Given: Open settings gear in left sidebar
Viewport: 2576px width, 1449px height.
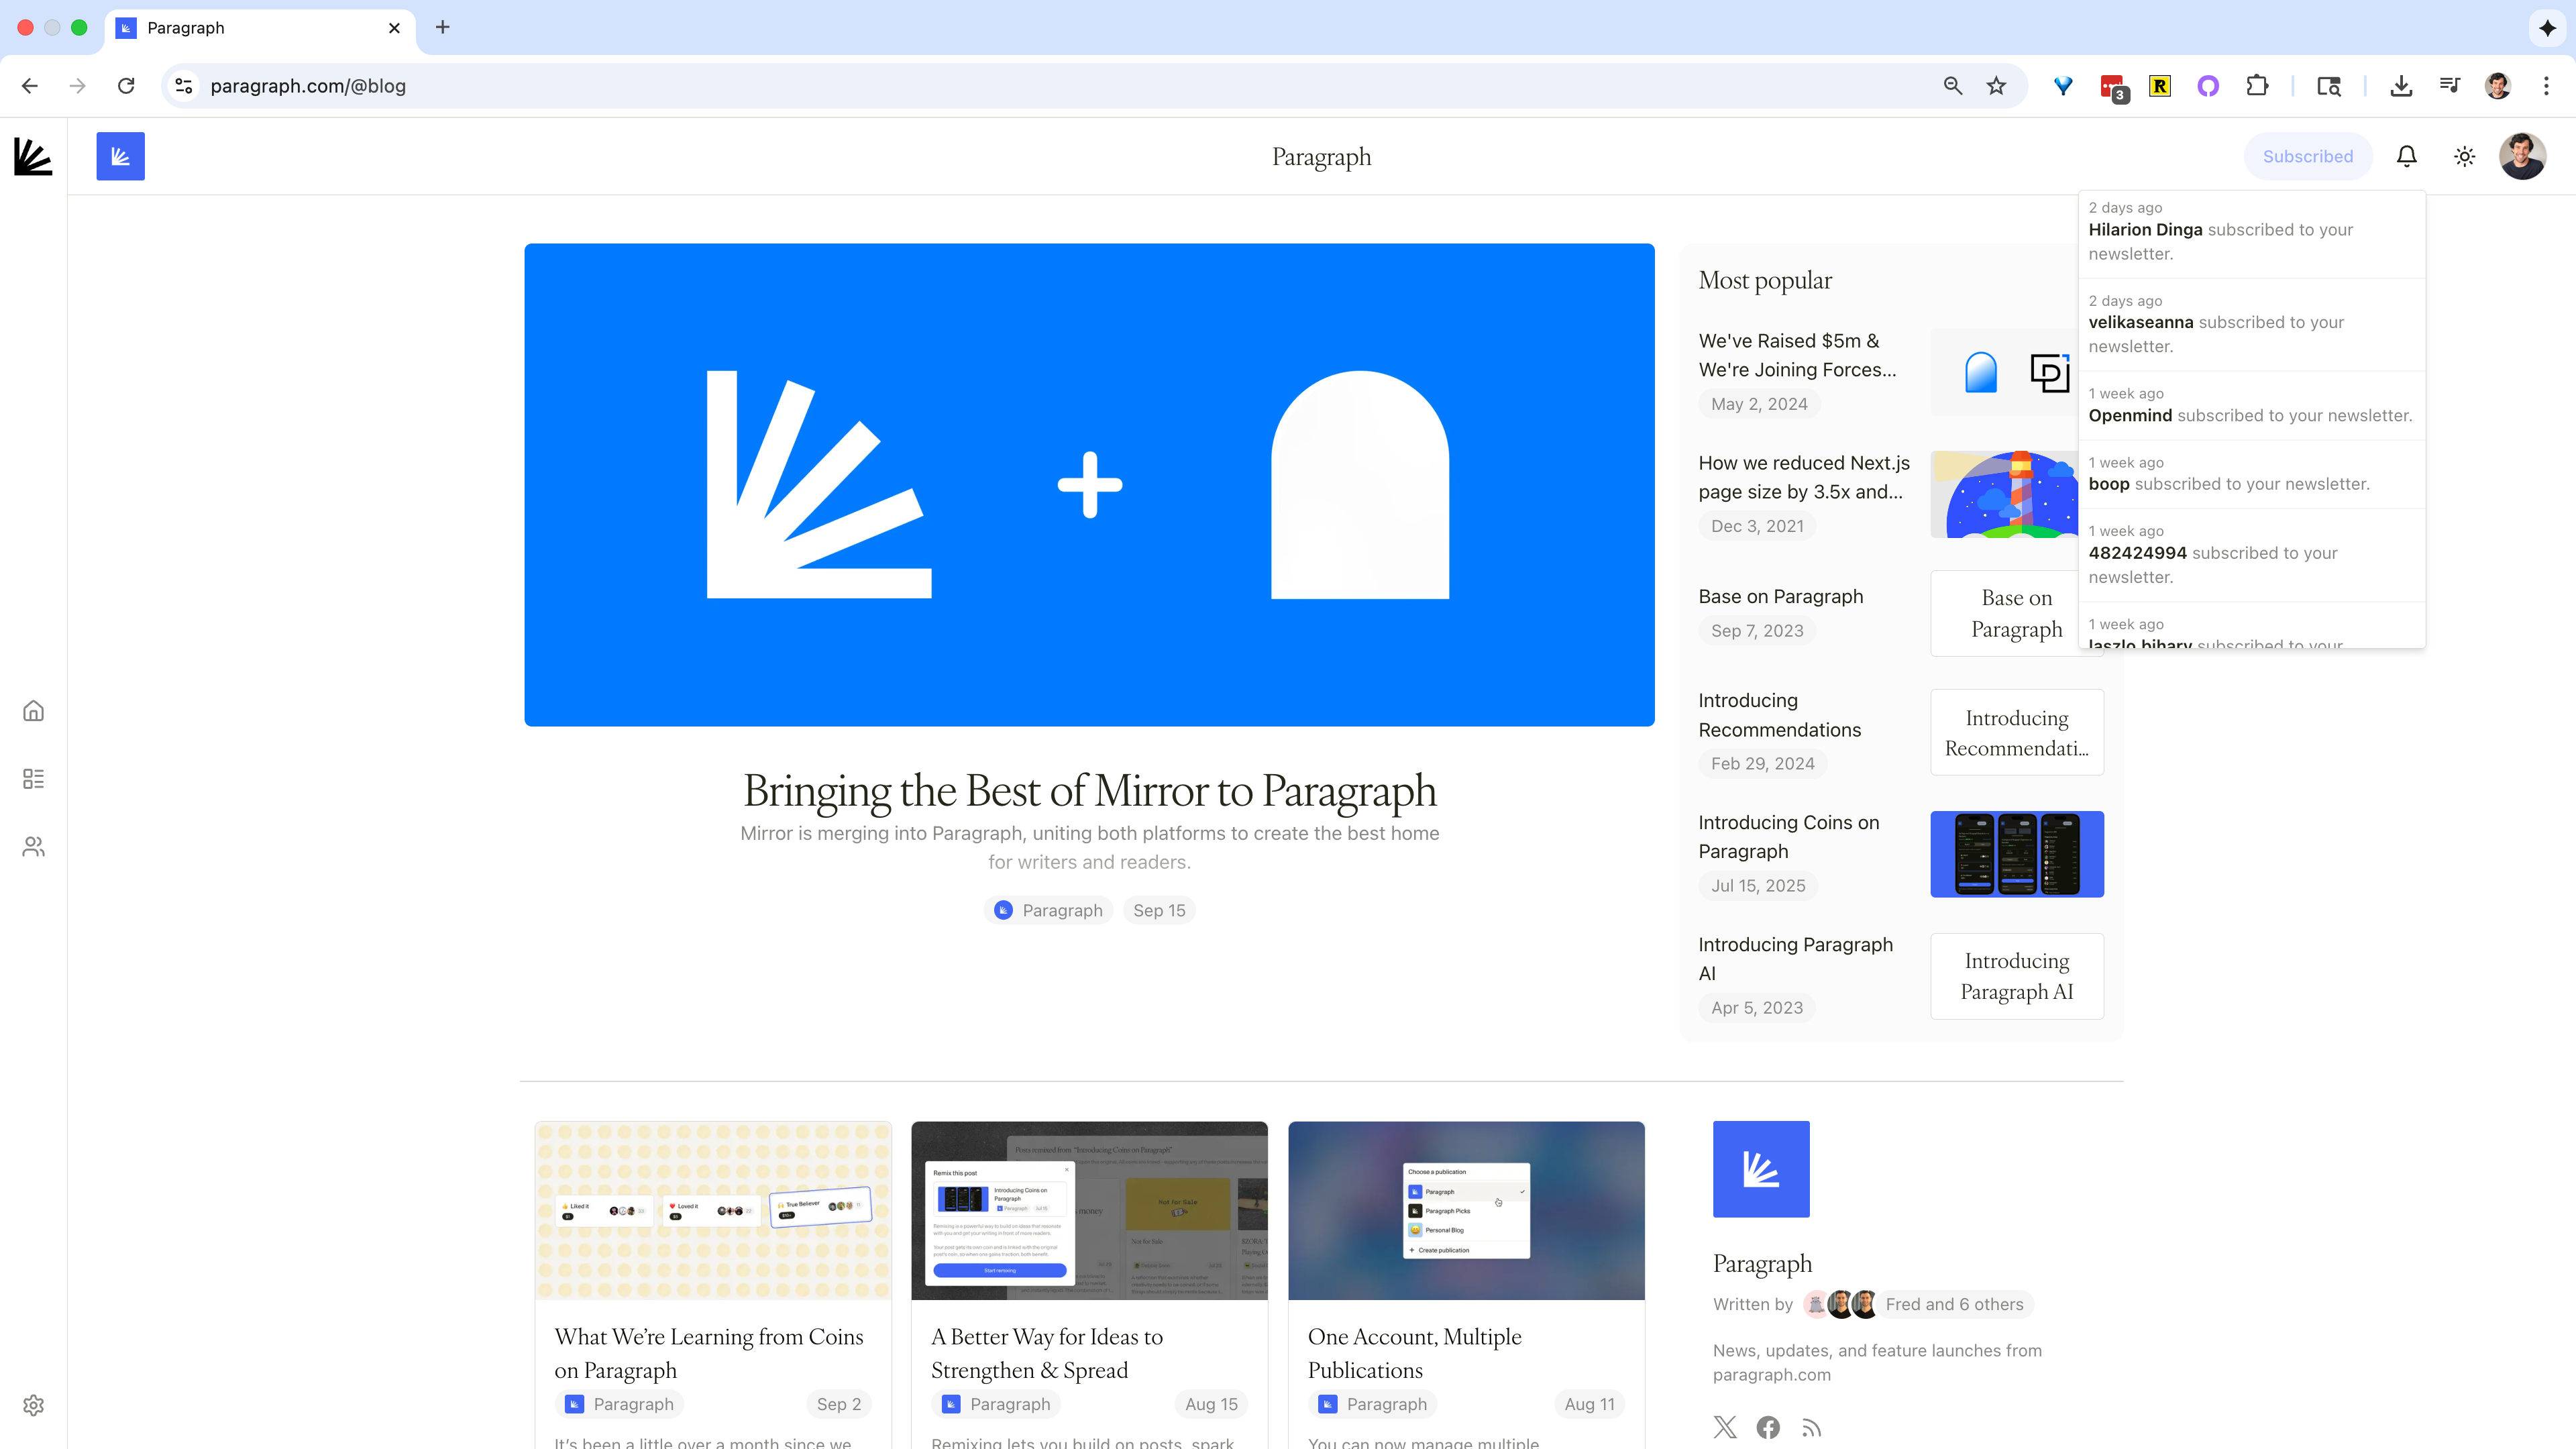Looking at the screenshot, I should point(33,1405).
